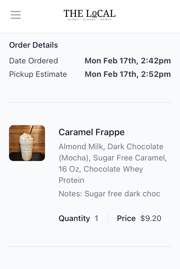Tap the Quantity label
This screenshot has height=269, width=180.
(74, 219)
